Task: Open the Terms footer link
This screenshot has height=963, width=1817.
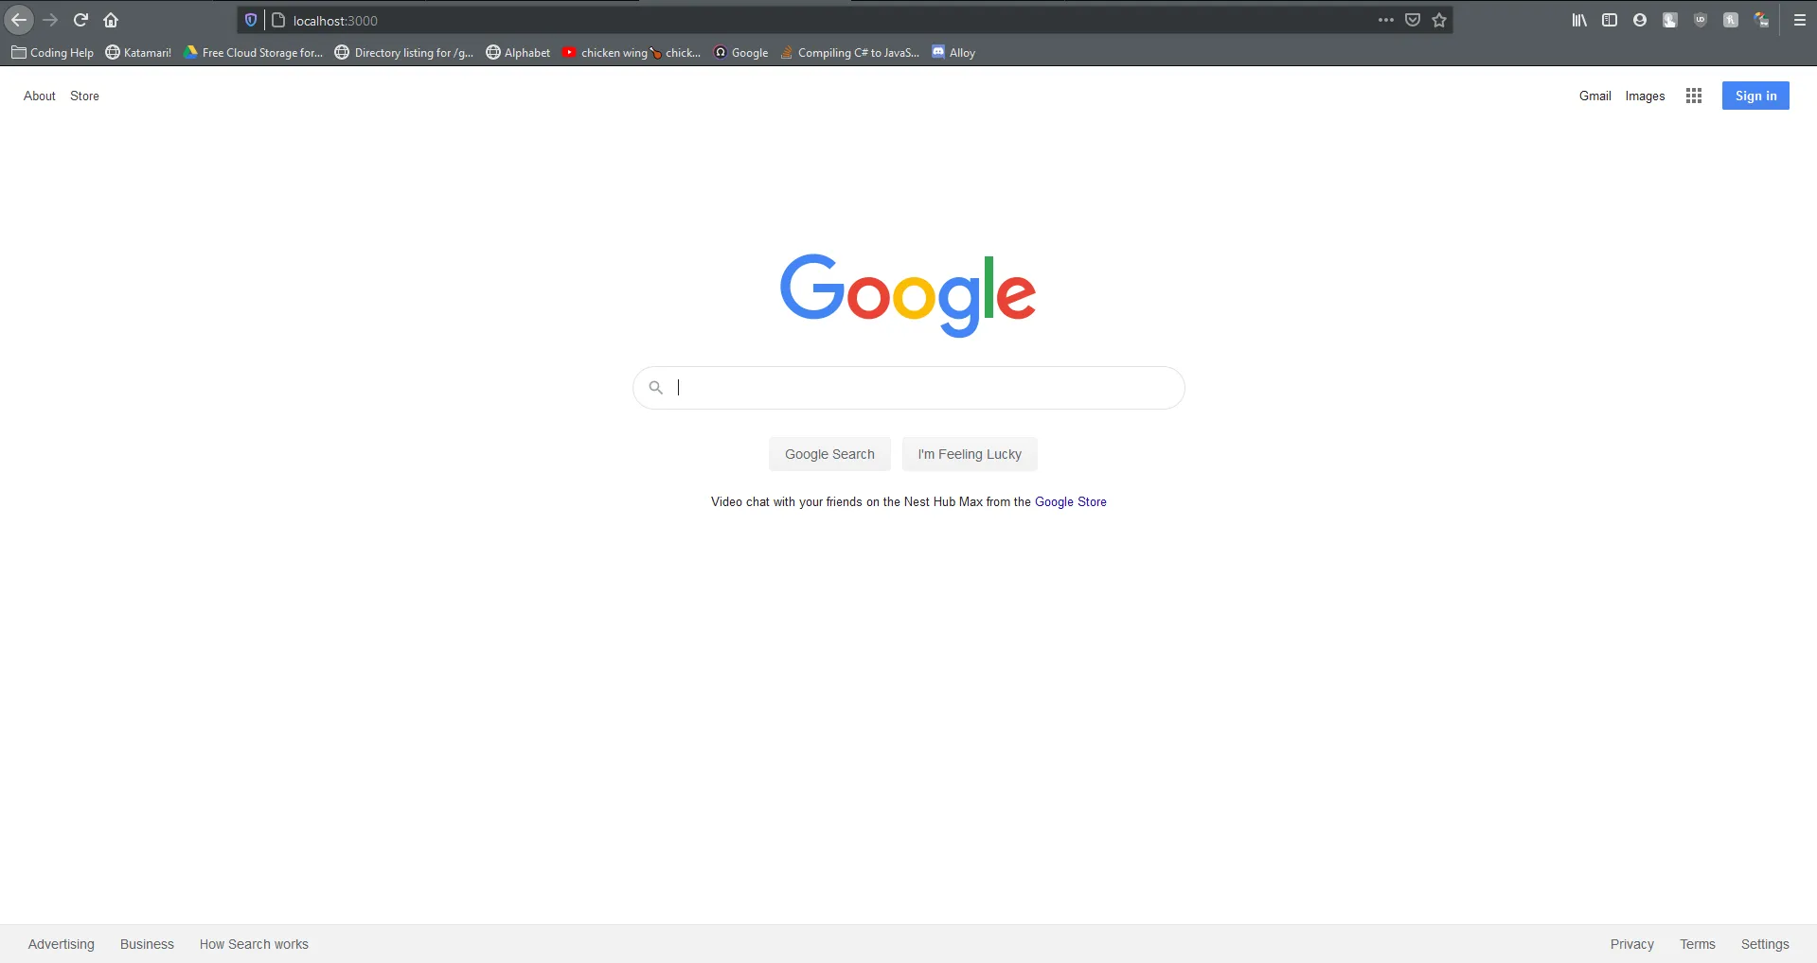Action: click(x=1698, y=944)
